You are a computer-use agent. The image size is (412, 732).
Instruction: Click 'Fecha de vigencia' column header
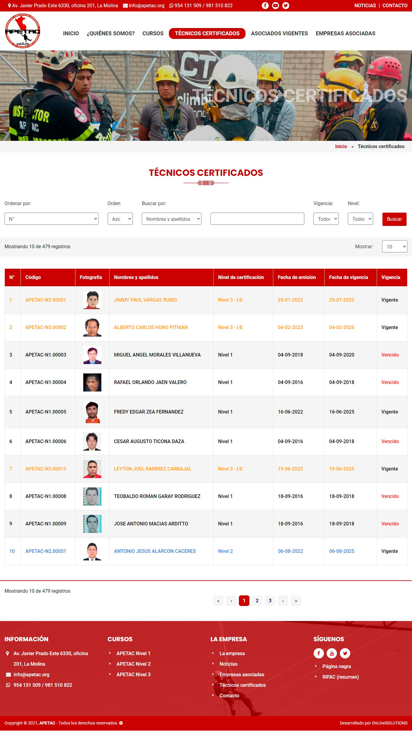pos(348,277)
